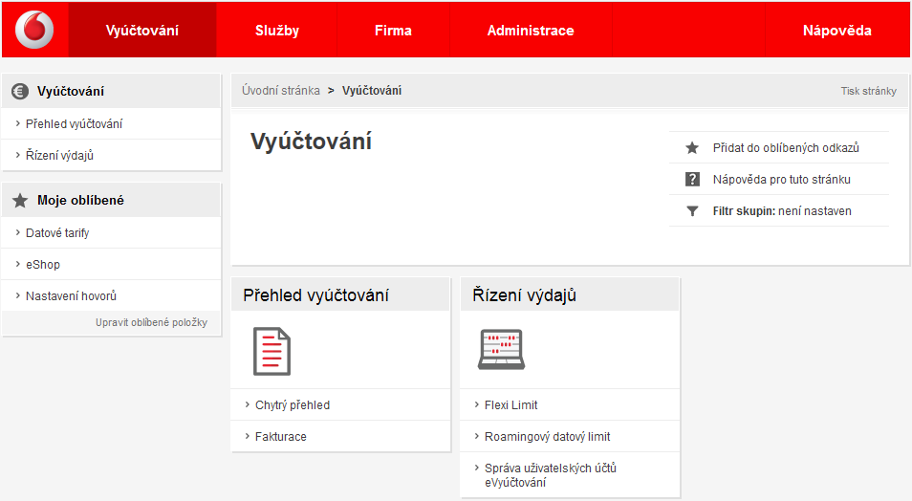Click the bold Vyúčtování breadcrumb text
The height and width of the screenshot is (501, 912).
pos(372,91)
